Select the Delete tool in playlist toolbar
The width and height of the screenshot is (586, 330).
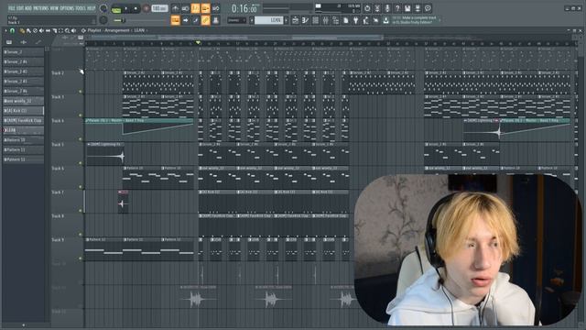point(35,30)
